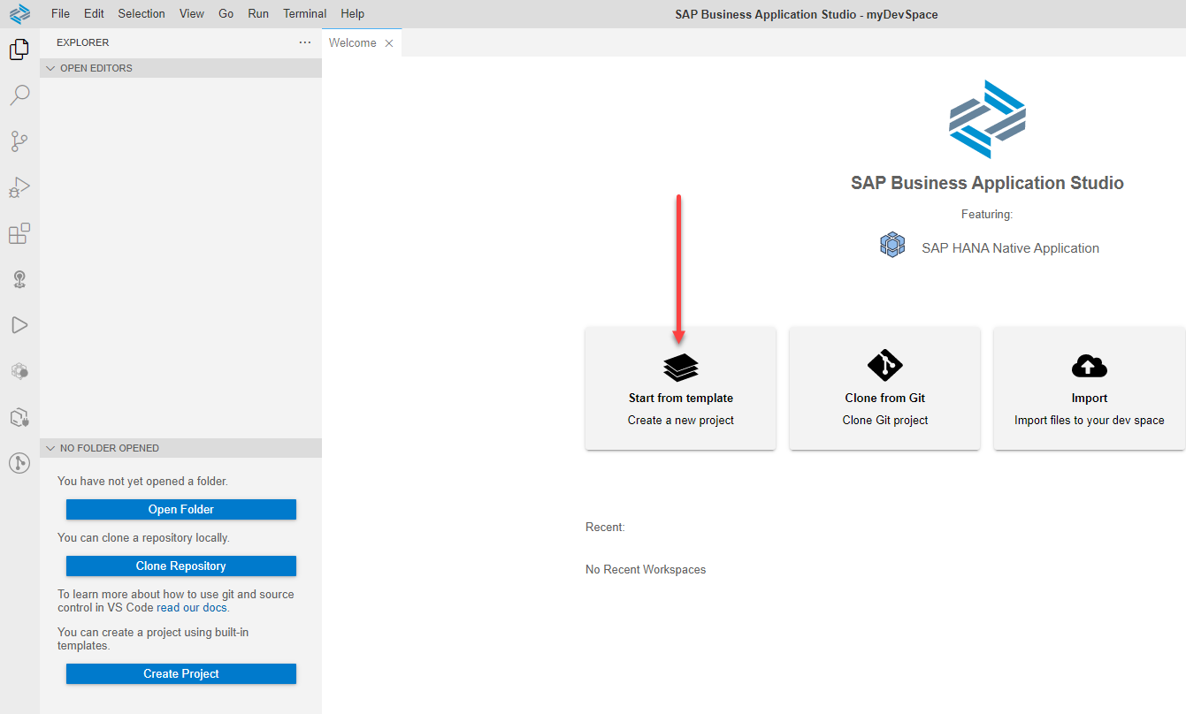Click the Clone from Git icon
Screen dimensions: 1186x714
coord(884,365)
